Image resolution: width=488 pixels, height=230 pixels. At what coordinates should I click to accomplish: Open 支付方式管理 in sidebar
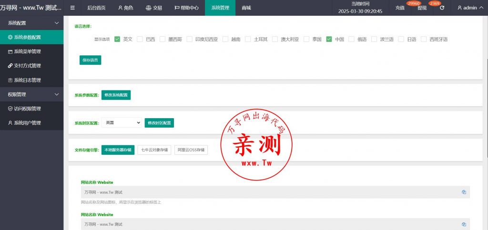point(32,66)
